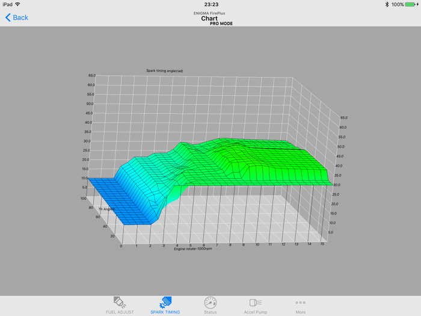This screenshot has height=316, width=421.
Task: Tap the PRO MODE label
Action: point(221,23)
